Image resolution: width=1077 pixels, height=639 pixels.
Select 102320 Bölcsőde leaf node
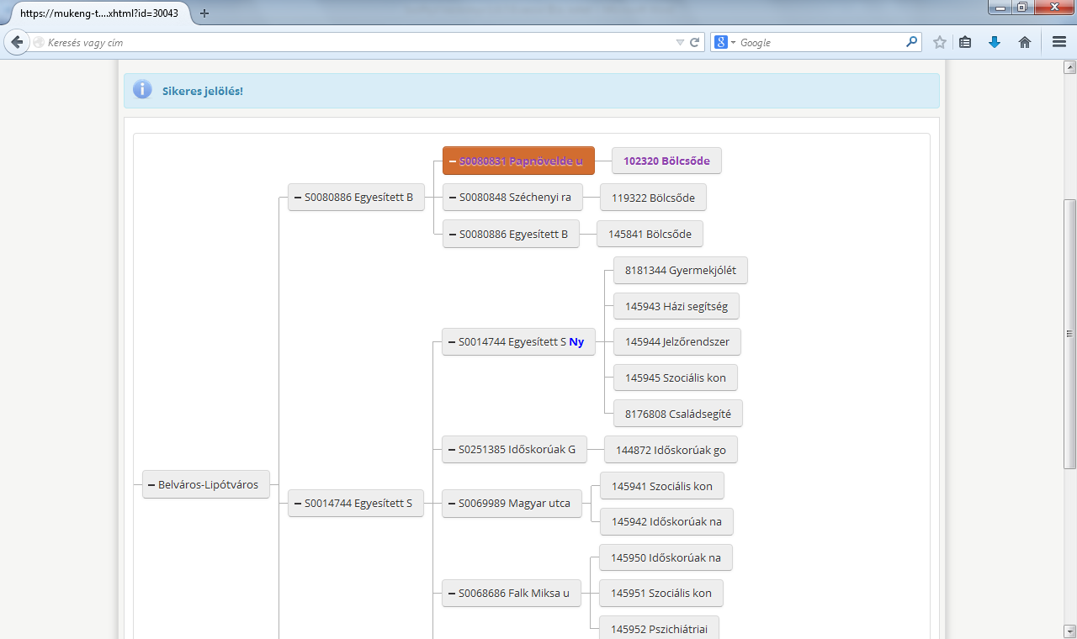[666, 161]
